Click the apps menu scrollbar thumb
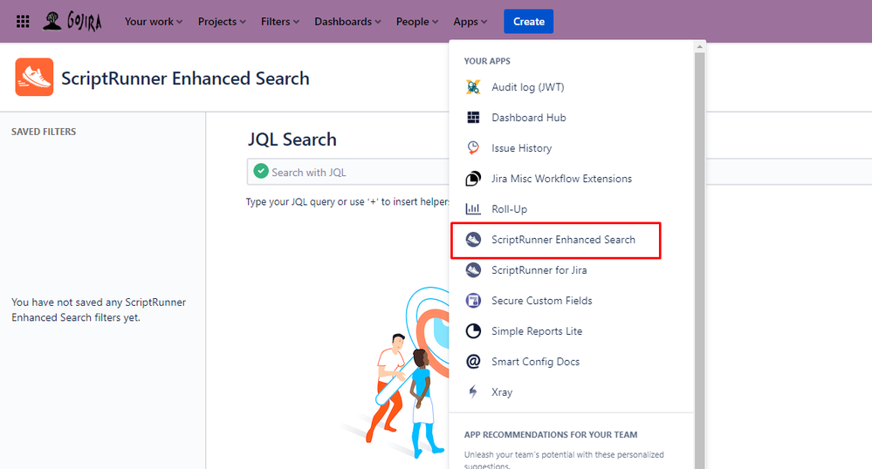Image resolution: width=872 pixels, height=469 pixels. click(x=699, y=262)
